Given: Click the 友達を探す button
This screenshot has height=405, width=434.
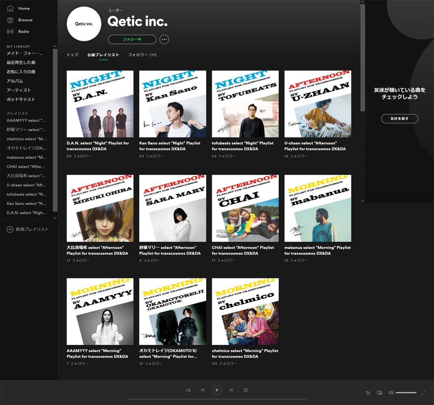Looking at the screenshot, I should coord(400,119).
